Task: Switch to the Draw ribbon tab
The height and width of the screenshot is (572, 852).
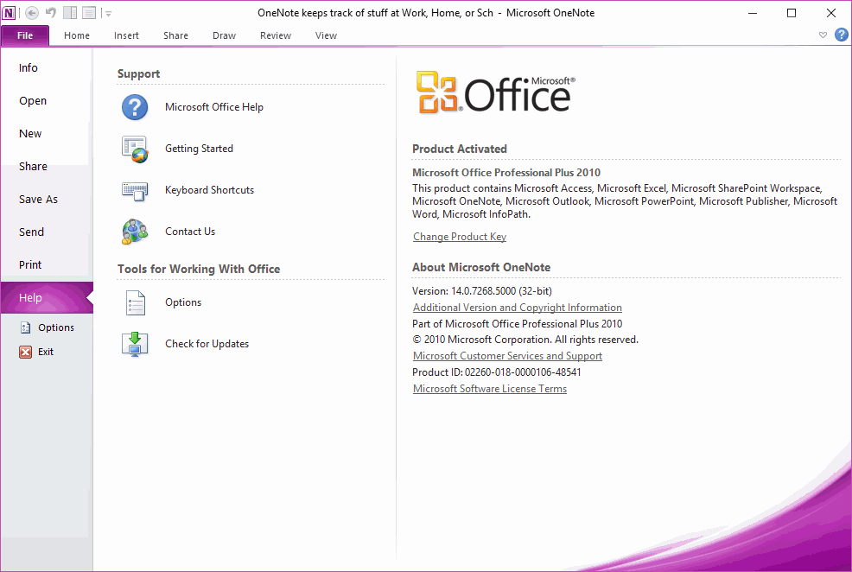Action: [x=224, y=35]
